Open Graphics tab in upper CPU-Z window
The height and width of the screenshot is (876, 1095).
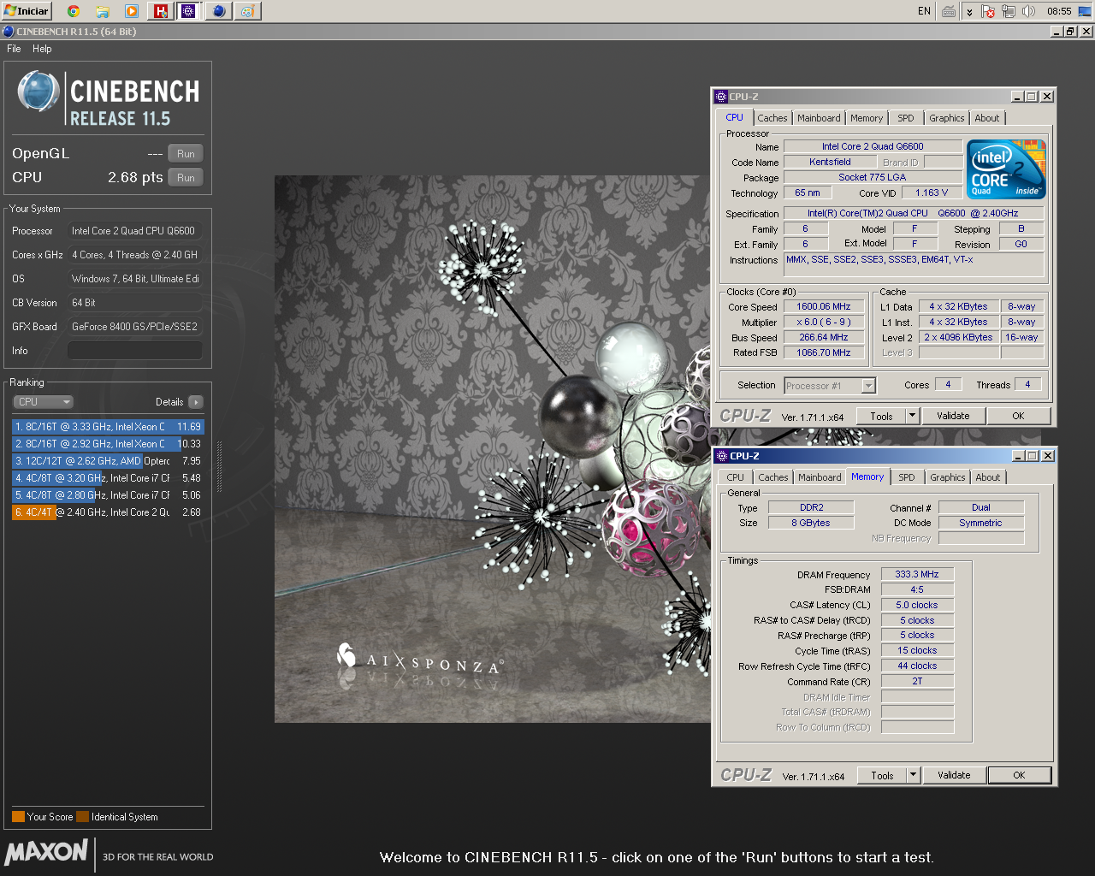click(947, 118)
